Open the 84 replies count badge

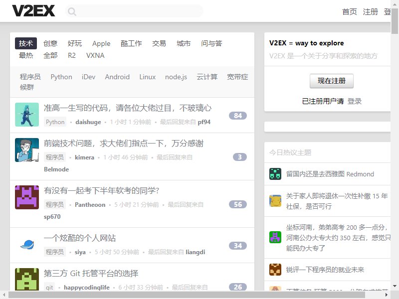coord(238,116)
